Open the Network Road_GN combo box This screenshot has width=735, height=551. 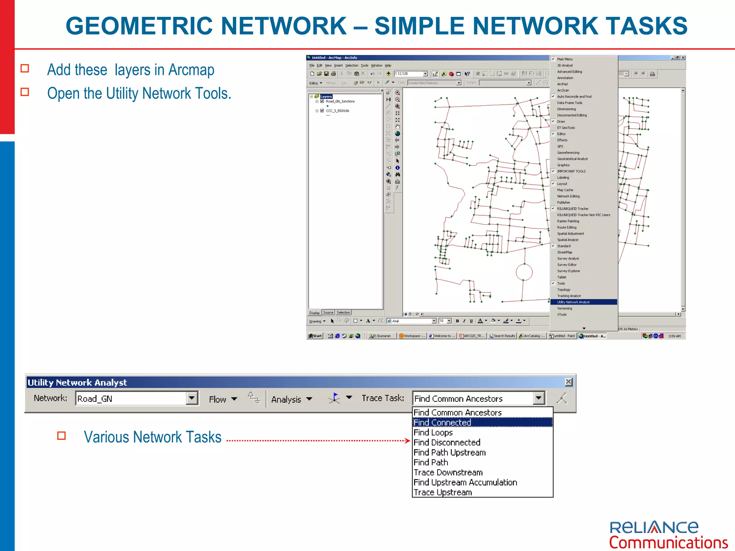[x=137, y=398]
